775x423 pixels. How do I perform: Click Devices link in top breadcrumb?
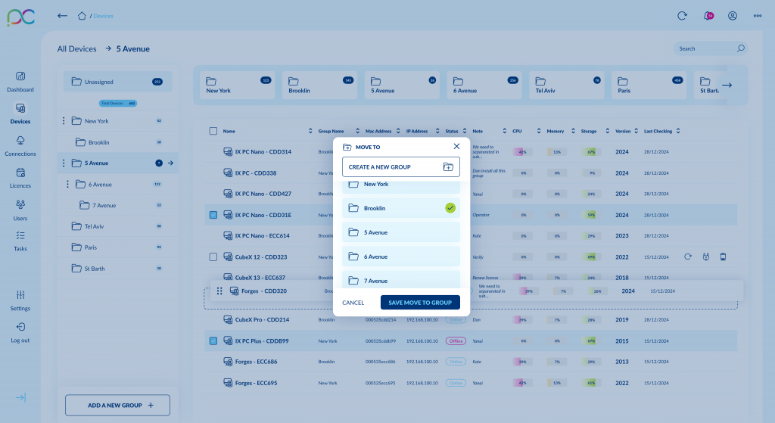[103, 16]
